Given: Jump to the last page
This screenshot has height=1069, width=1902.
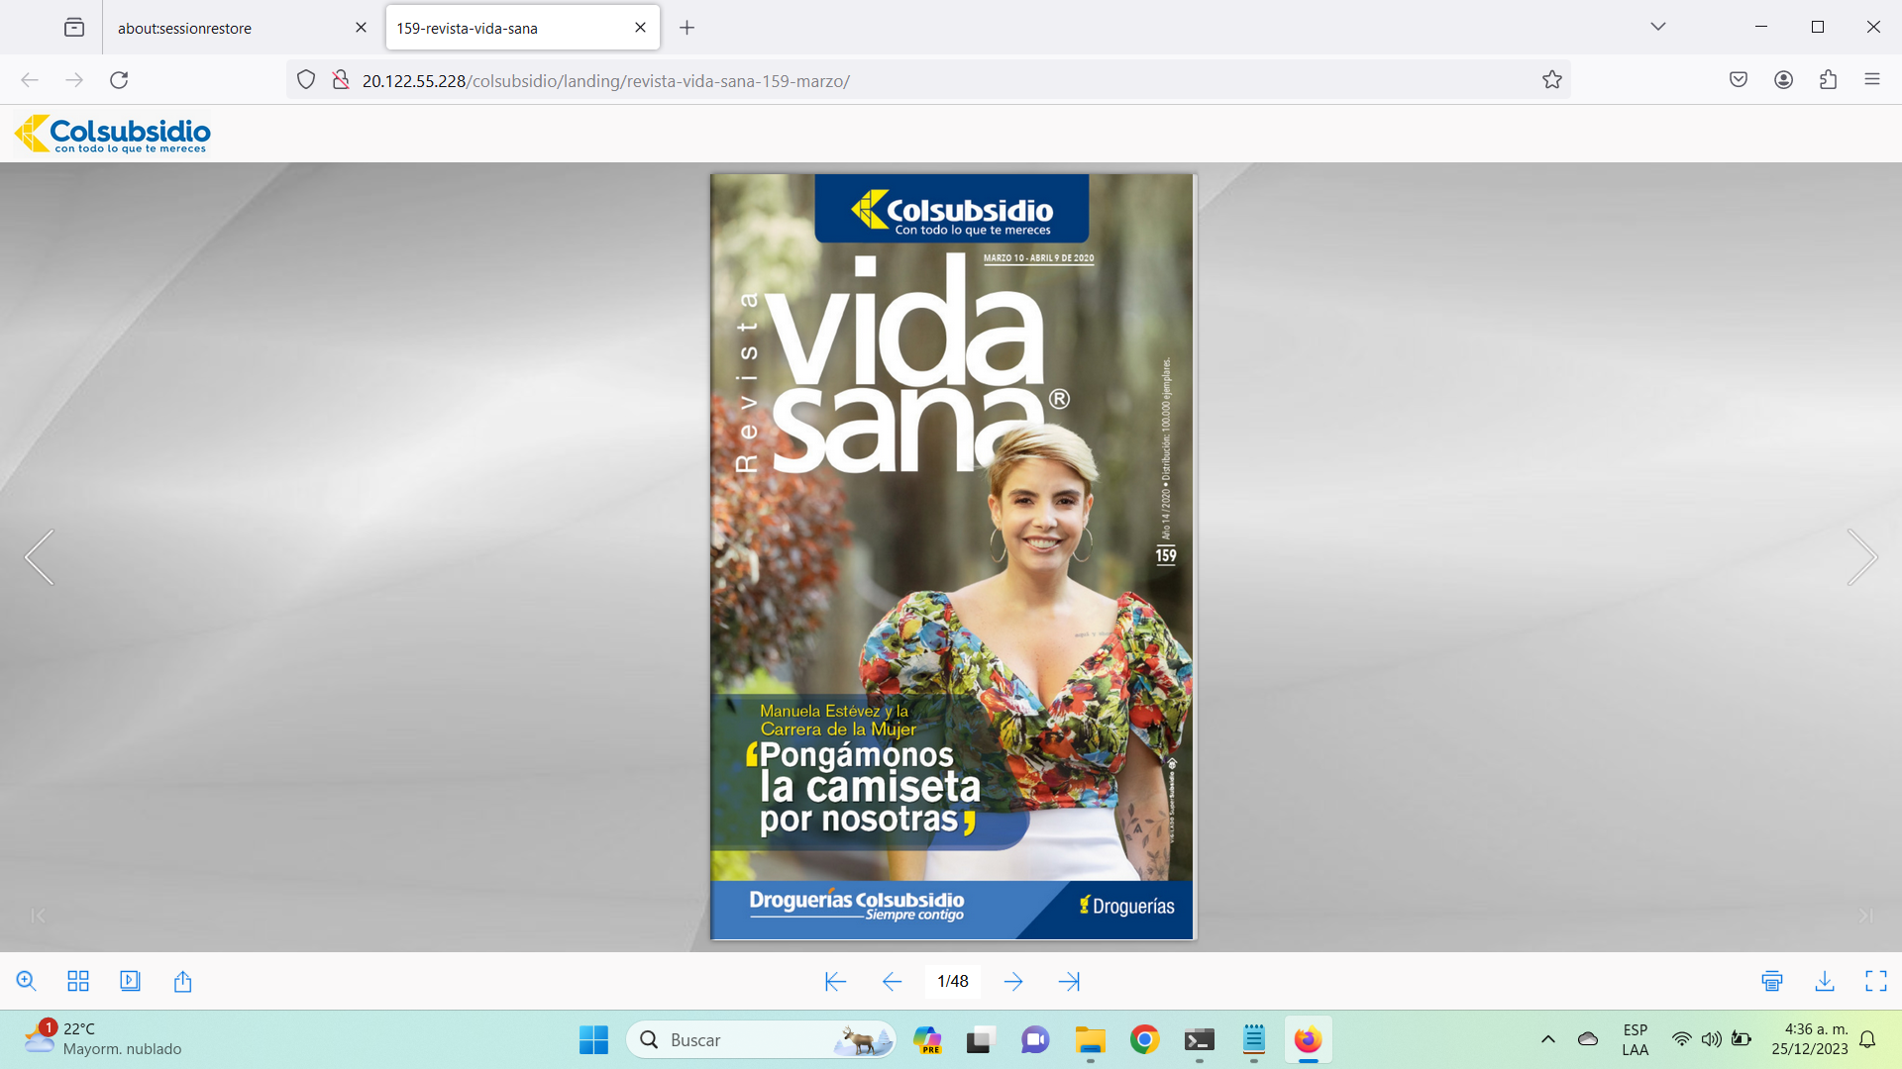Looking at the screenshot, I should click(1069, 981).
